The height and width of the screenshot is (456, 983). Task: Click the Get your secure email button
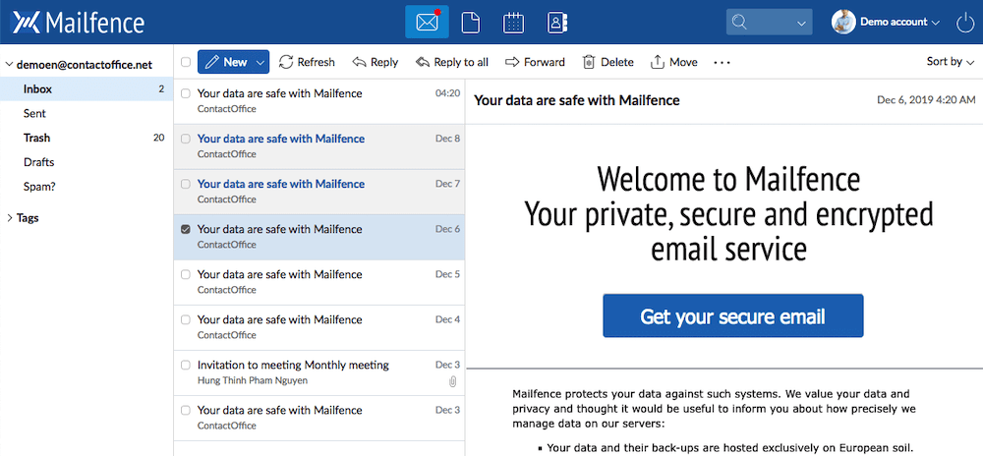click(x=732, y=316)
